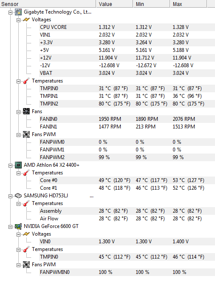Click the motherboard Fans PWM icon

point(26,134)
